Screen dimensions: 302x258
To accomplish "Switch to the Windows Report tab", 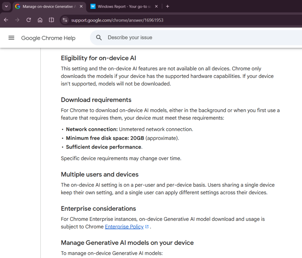I will coord(122,6).
